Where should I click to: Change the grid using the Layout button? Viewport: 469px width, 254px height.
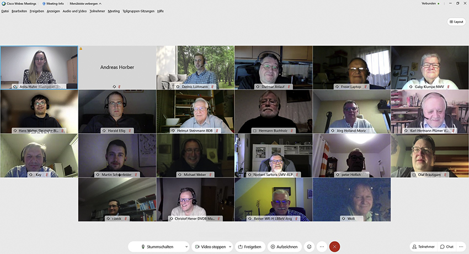coord(456,22)
